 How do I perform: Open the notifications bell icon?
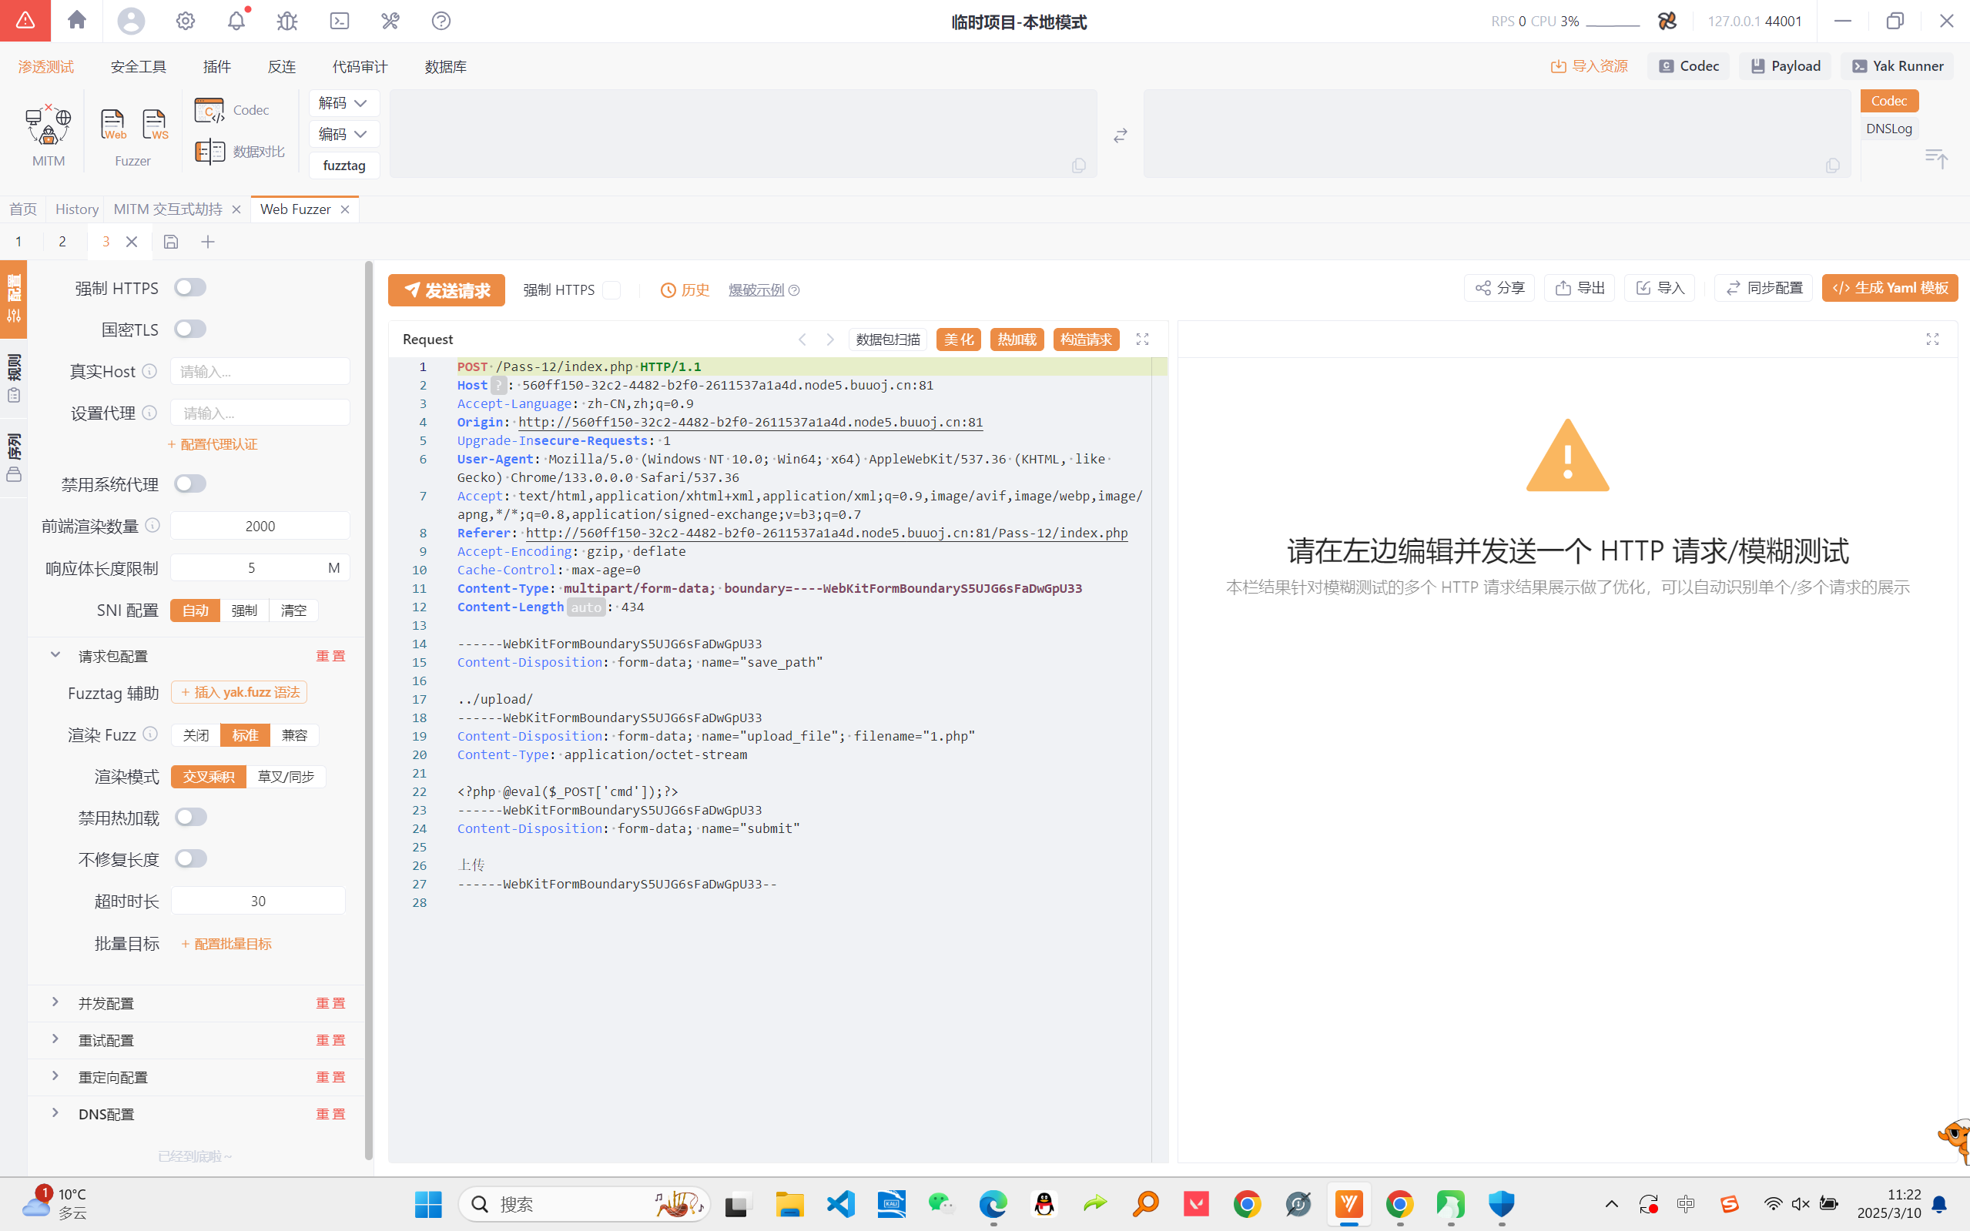(x=236, y=21)
